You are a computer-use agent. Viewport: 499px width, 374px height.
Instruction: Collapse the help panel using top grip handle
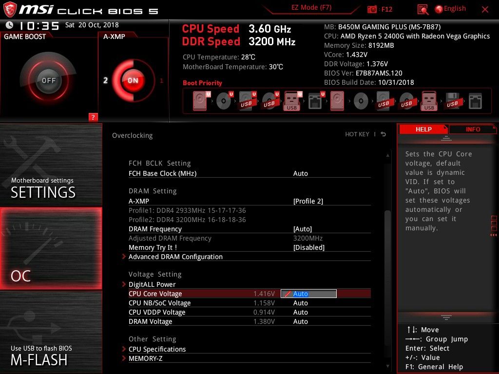click(446, 139)
